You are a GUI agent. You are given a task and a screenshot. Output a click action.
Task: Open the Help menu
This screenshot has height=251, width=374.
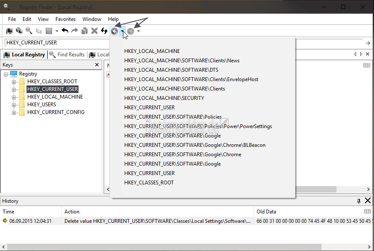(113, 19)
